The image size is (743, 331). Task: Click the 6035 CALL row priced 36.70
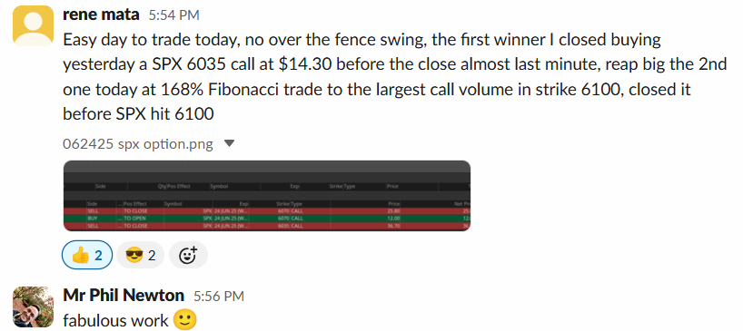(x=267, y=226)
